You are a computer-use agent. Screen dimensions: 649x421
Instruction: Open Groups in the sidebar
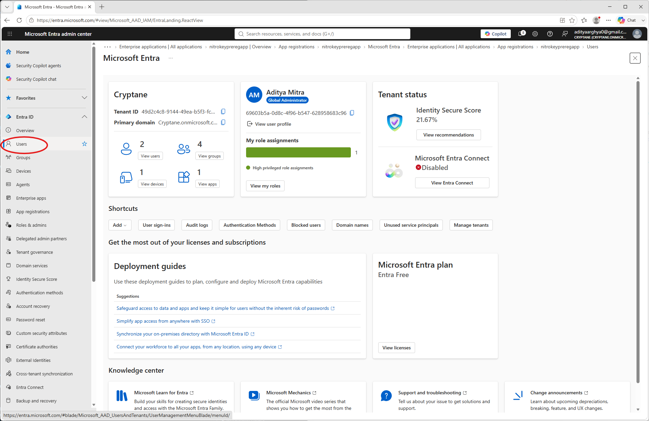pyautogui.click(x=23, y=157)
